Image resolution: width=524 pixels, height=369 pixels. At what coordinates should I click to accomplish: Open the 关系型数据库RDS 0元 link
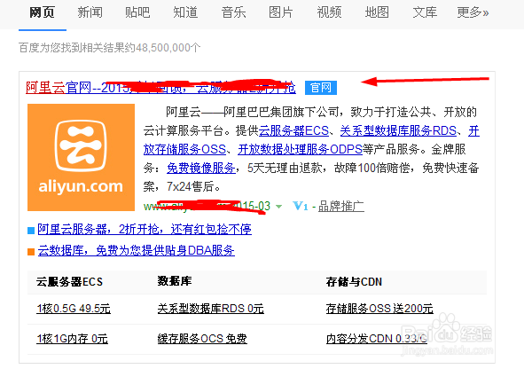pyautogui.click(x=210, y=309)
